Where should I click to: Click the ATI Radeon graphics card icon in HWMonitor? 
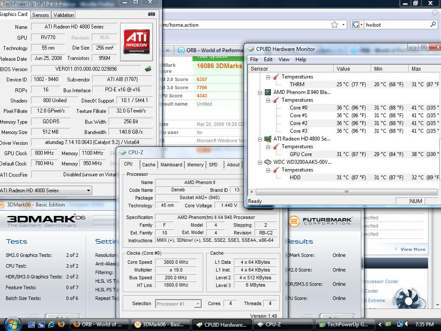268,139
